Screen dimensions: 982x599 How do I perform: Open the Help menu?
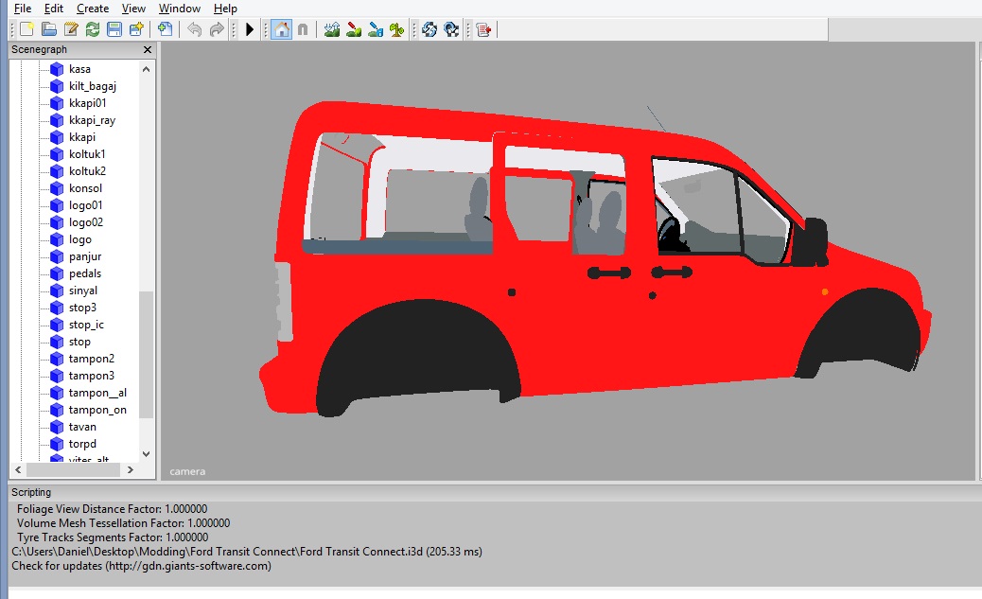(225, 9)
